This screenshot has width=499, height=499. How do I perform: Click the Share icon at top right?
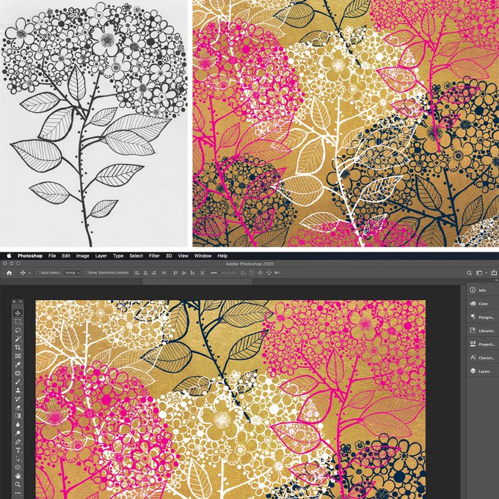[x=494, y=272]
